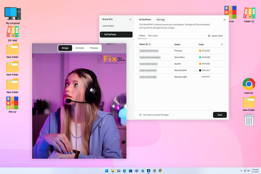Open the Folder (1) binder icon
This screenshot has height=174, width=261.
(249, 15)
